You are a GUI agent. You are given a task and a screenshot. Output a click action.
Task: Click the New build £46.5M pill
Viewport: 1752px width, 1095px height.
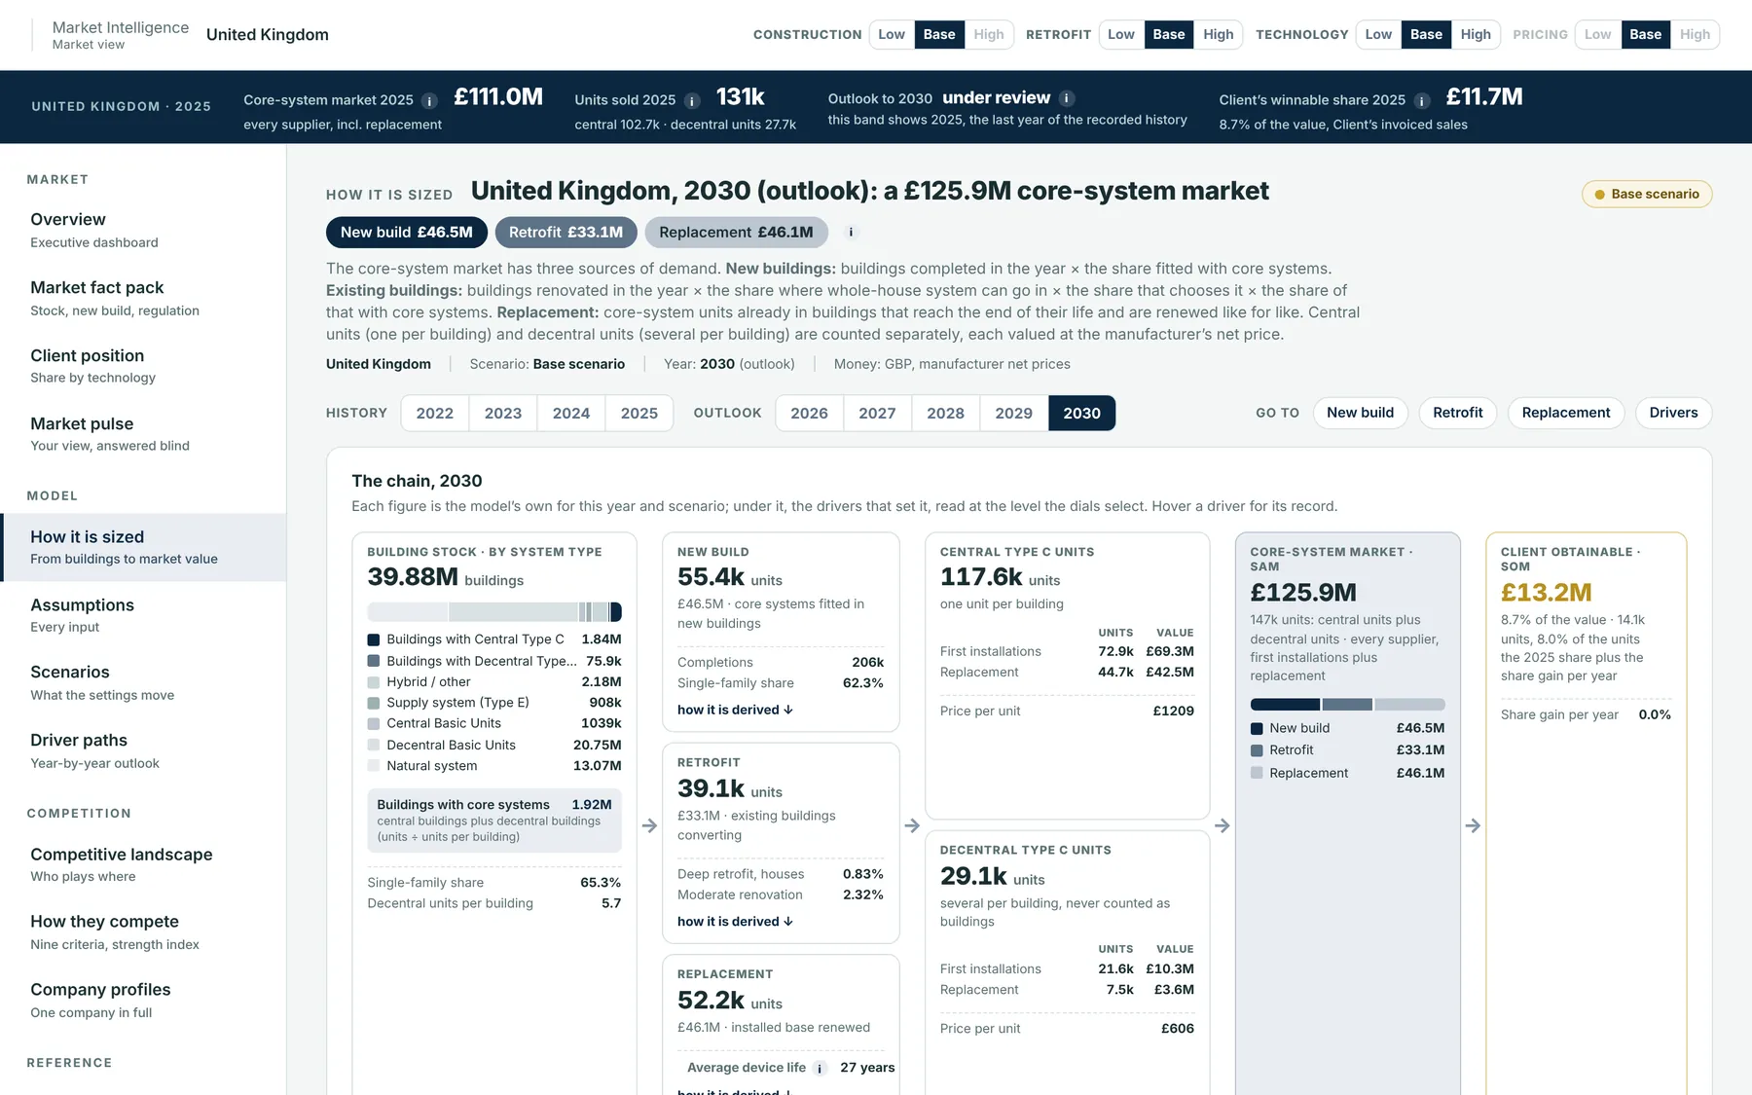[407, 233]
